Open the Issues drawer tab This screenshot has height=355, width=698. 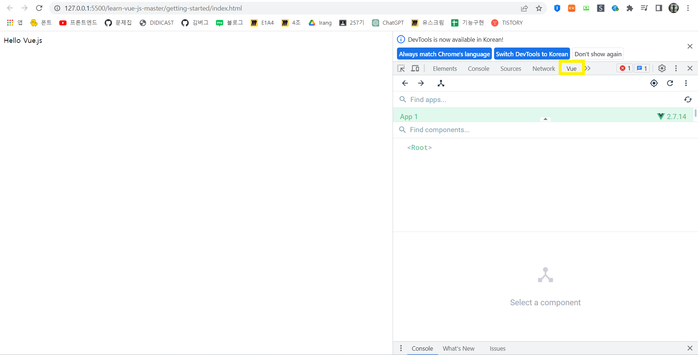point(497,348)
